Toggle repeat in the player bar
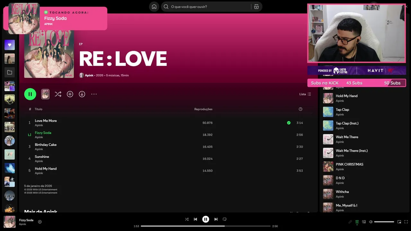 (x=224, y=219)
